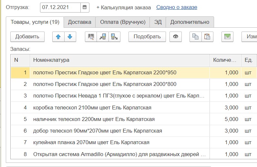Select row полотно Престиж Невада 1 ПГЗ

pyautogui.click(x=134, y=96)
